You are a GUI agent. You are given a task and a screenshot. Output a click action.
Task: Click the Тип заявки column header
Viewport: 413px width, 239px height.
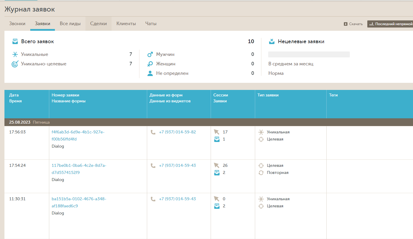pyautogui.click(x=291, y=104)
